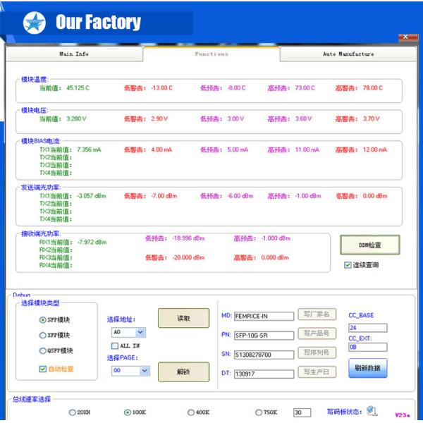Toggle the 连续查询 checkbox
The image size is (423, 423).
click(348, 265)
